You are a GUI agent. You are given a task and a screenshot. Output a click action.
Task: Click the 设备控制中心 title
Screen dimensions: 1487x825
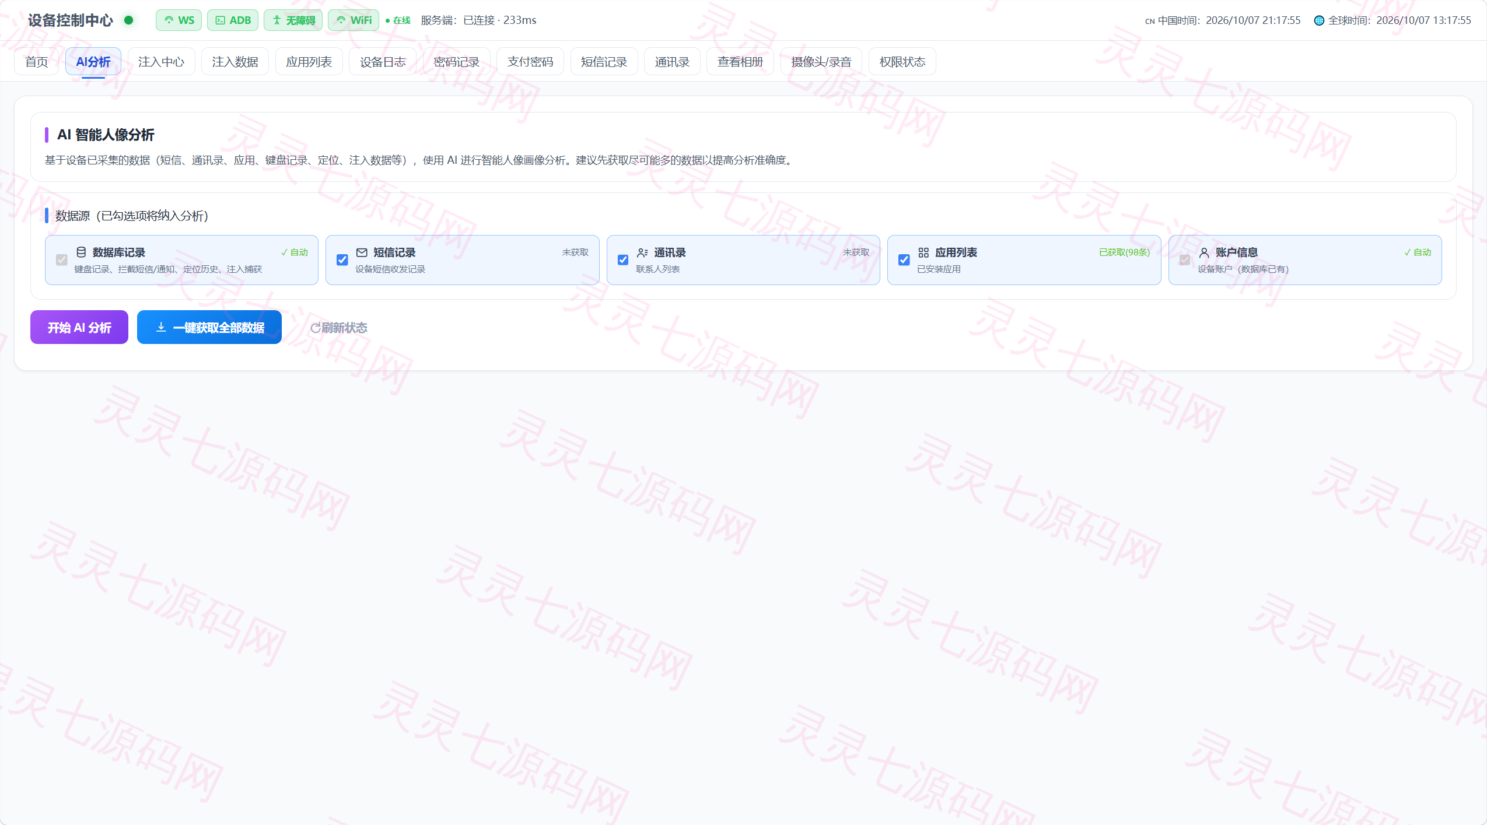pyautogui.click(x=71, y=20)
